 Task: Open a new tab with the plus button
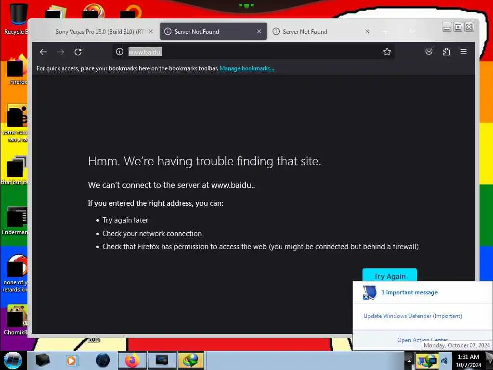386,32
